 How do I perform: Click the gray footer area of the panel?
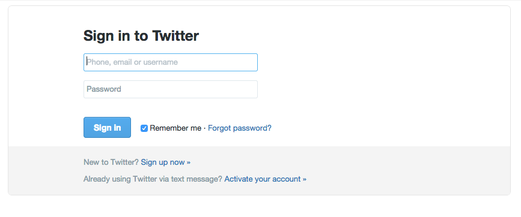pyautogui.click(x=399, y=171)
